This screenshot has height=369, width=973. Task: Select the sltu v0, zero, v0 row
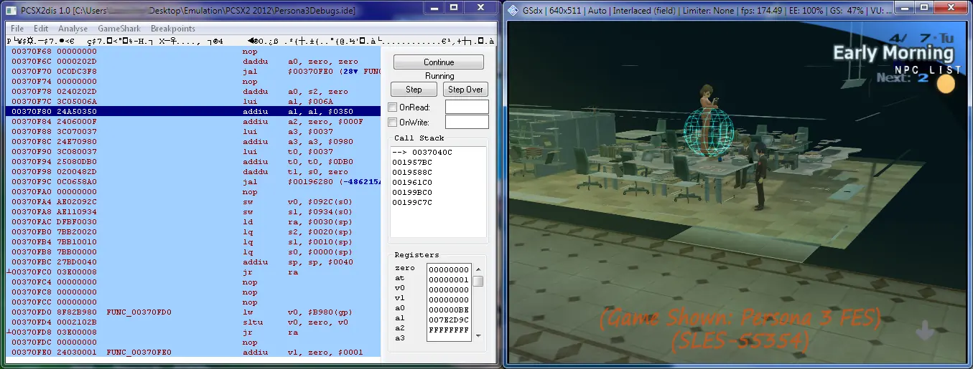(x=193, y=322)
